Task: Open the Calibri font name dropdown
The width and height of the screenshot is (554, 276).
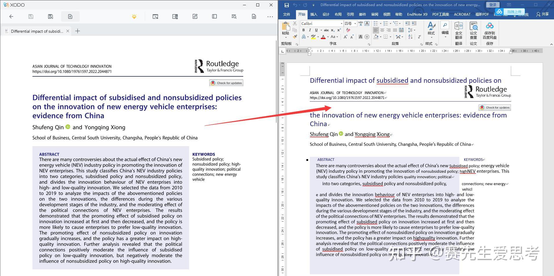Action: [x=341, y=23]
